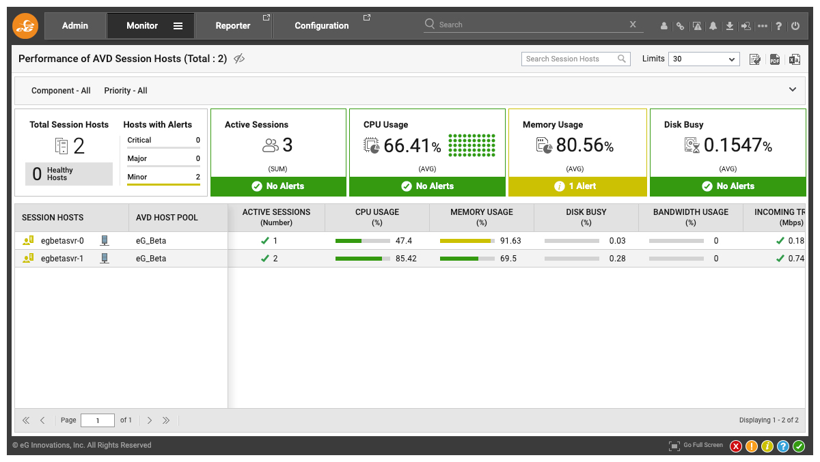The image size is (820, 462).
Task: Click the CPU usage bar for egbetasvr-0
Action: click(x=363, y=241)
